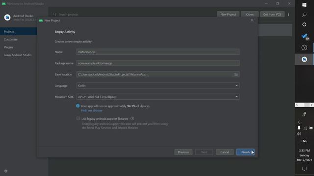
Task: Close the New Project dialog
Action: [x=252, y=21]
